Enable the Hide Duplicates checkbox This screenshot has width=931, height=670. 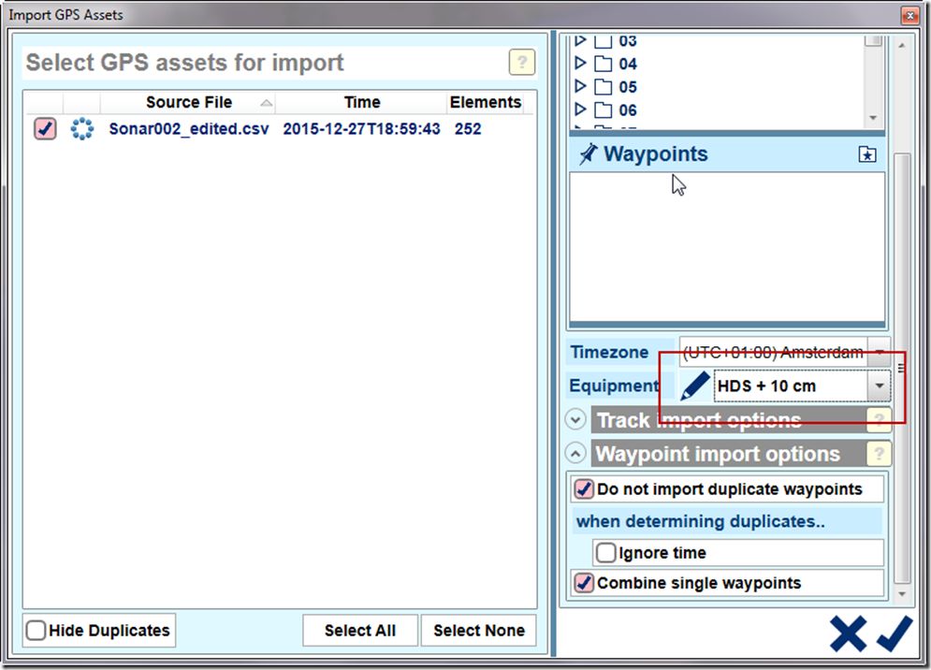coord(36,631)
